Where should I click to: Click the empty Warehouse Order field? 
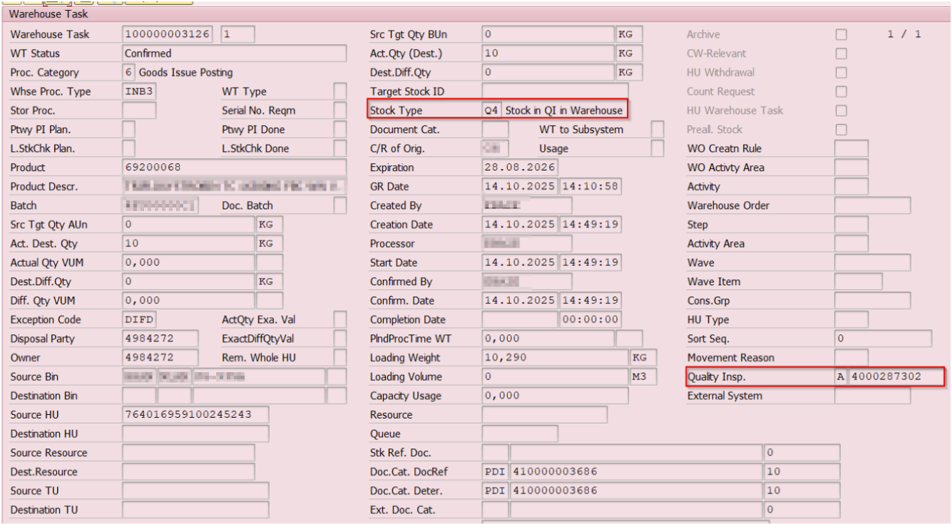(x=871, y=205)
